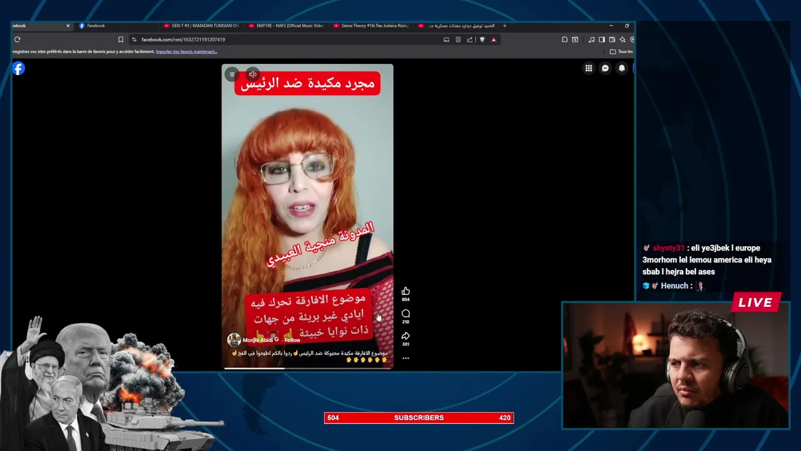Open Monjia Abidi profile name link
801x451 pixels.
coord(257,340)
